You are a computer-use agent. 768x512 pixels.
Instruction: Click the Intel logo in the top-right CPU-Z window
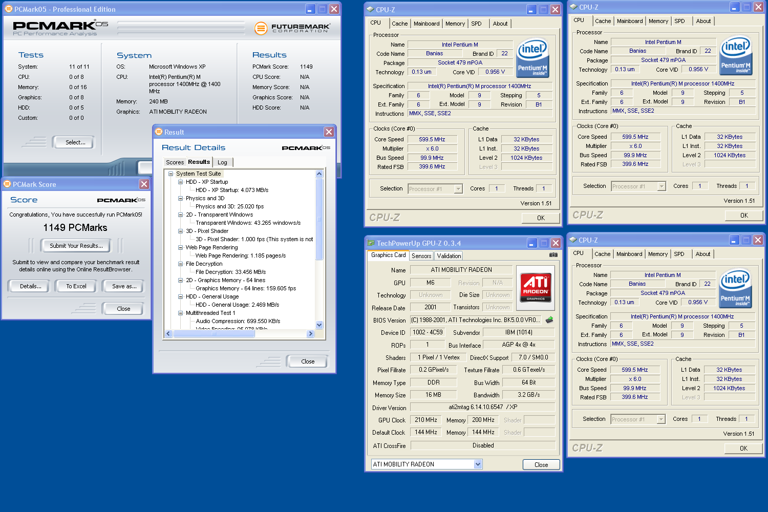coord(736,55)
